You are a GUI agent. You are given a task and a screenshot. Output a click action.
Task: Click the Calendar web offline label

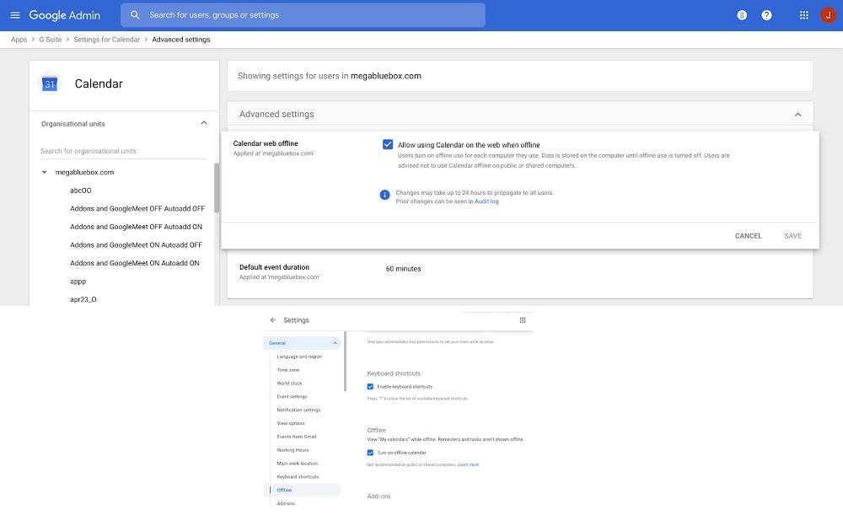[266, 143]
